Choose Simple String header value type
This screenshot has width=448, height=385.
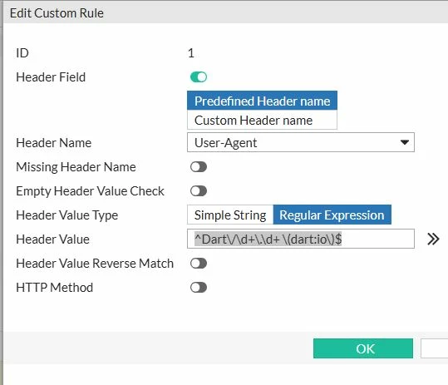pos(230,215)
